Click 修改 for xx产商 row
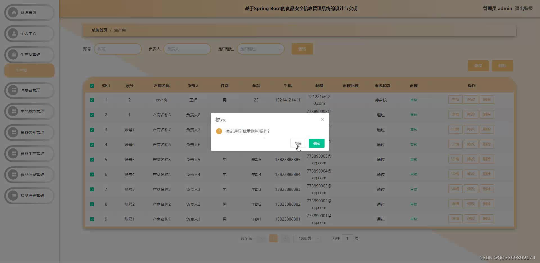Screen dimensions: 540x263 coord(471,99)
